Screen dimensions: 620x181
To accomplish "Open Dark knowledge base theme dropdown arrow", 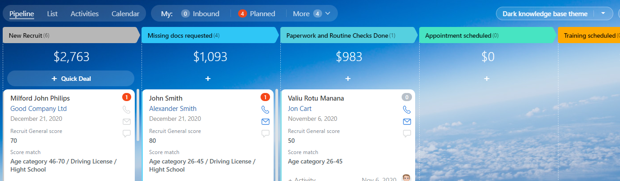I will point(603,13).
